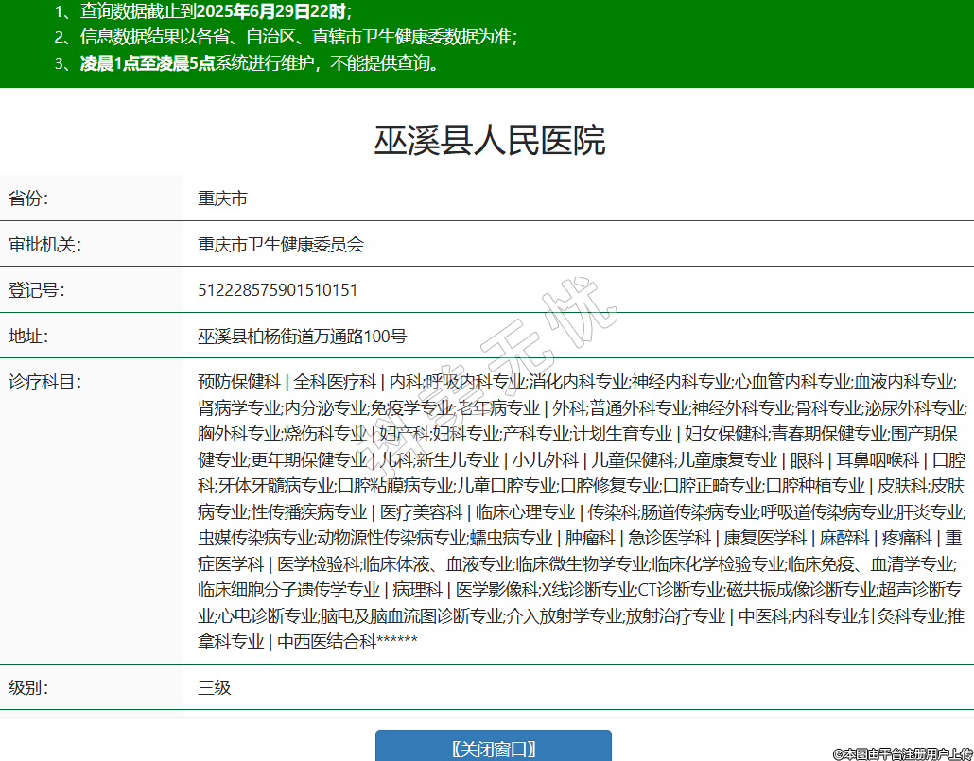Select the 重庆市 province value

[222, 199]
